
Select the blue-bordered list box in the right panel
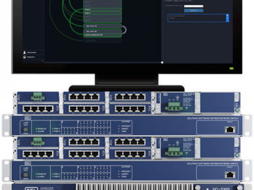198,18
